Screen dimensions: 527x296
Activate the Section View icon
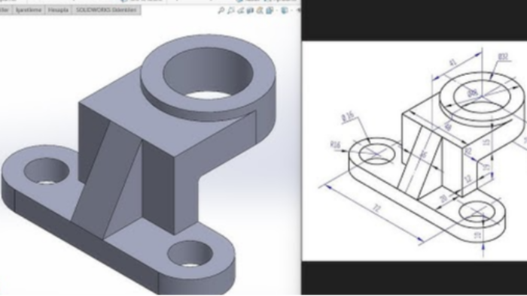(250, 11)
